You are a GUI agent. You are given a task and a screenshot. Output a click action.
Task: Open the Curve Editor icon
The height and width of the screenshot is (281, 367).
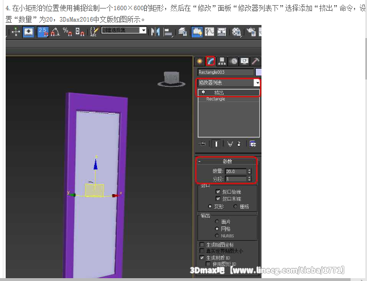point(209,32)
